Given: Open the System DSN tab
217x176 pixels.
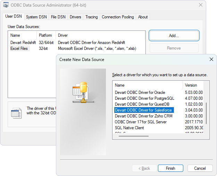Looking at the screenshot, I should coord(36,17).
